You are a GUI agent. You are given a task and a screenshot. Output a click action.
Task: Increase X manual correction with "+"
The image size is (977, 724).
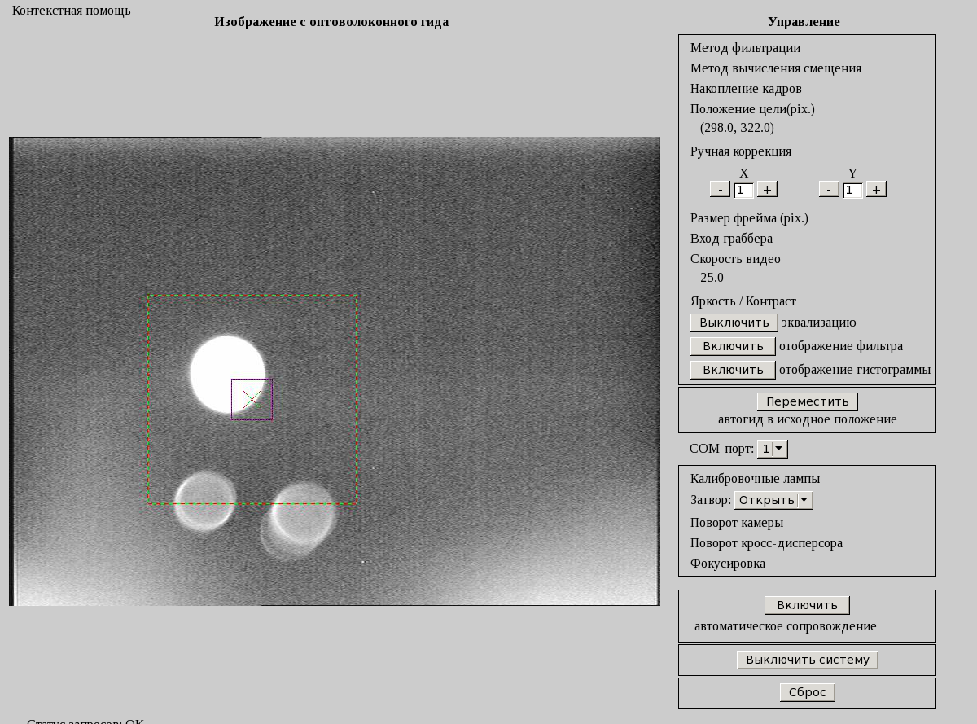[765, 188]
